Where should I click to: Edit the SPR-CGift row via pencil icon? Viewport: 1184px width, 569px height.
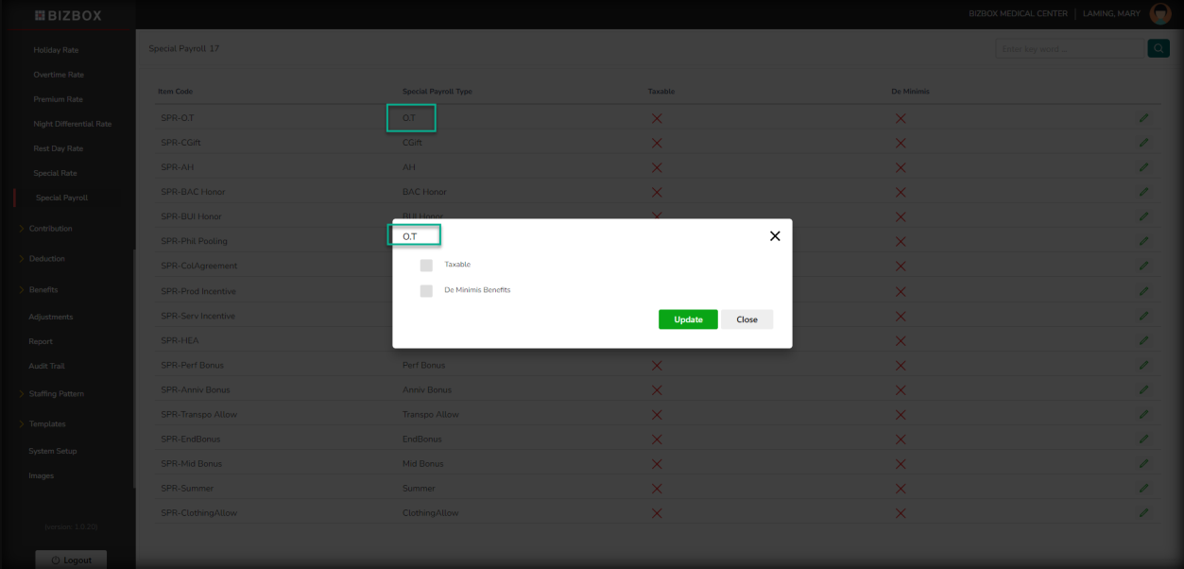point(1143,143)
